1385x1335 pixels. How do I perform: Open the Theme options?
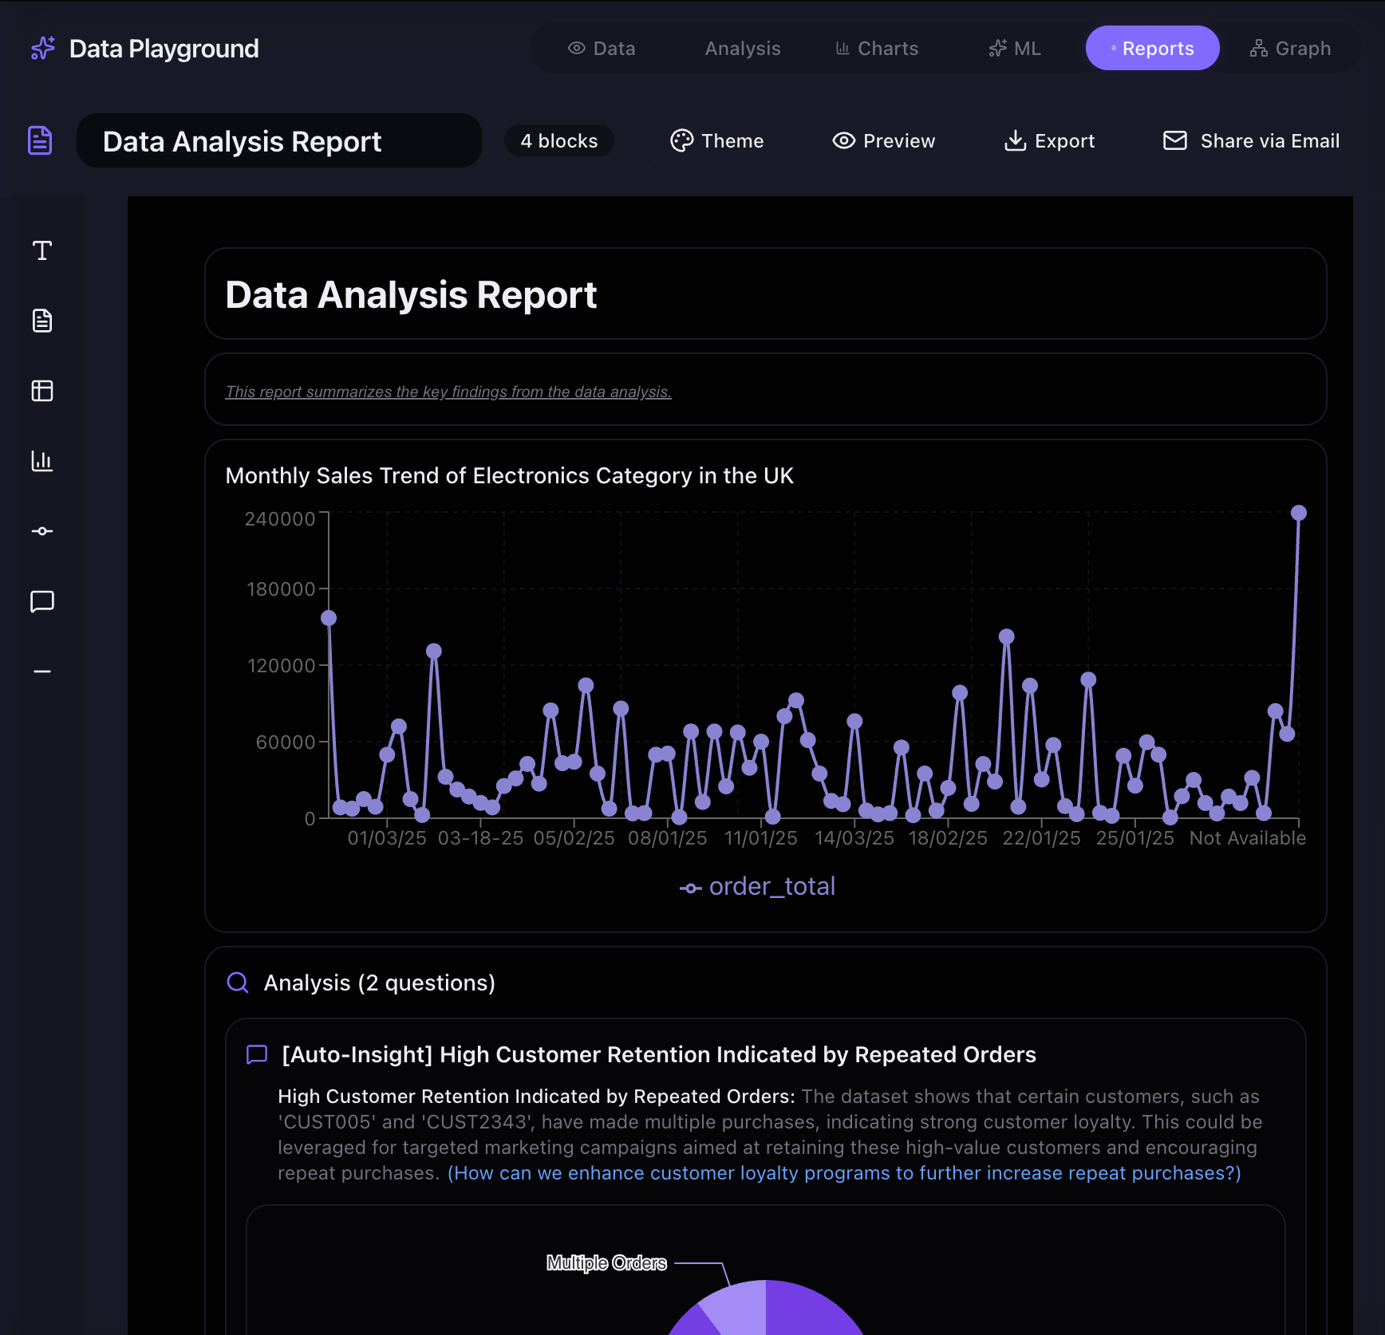click(717, 141)
